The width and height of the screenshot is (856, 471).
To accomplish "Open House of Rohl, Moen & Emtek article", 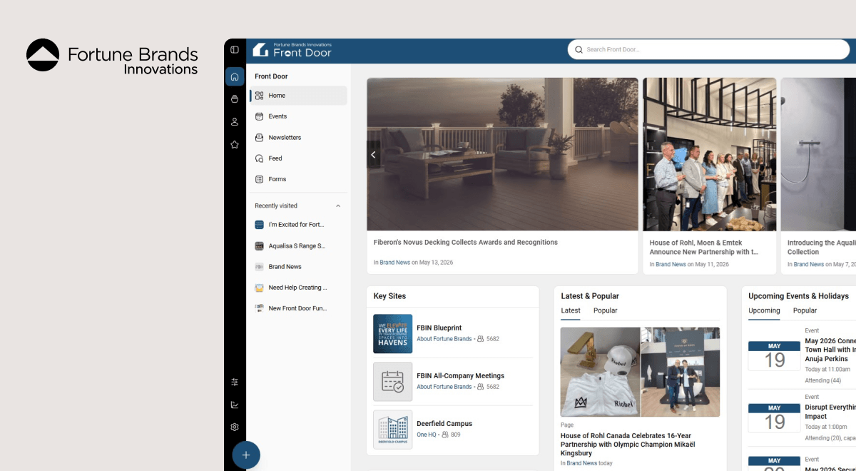I will tap(703, 247).
